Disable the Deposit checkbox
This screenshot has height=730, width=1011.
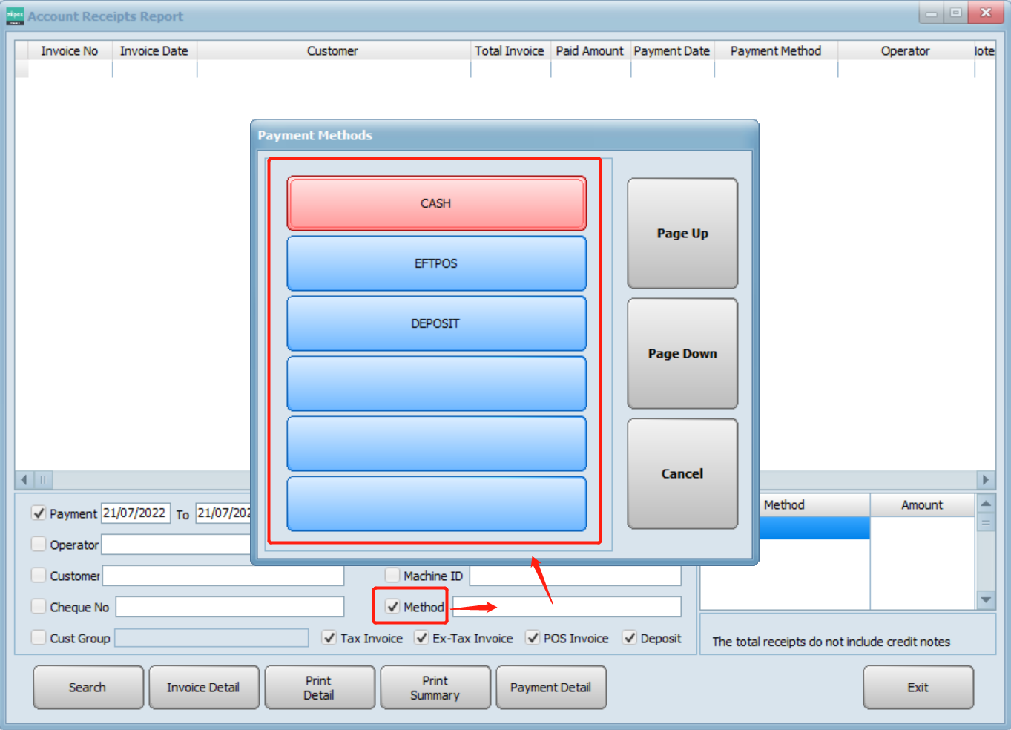tap(630, 638)
